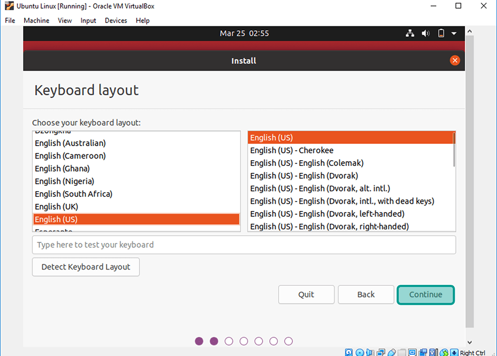Select English (South Africa) layout

click(x=137, y=194)
